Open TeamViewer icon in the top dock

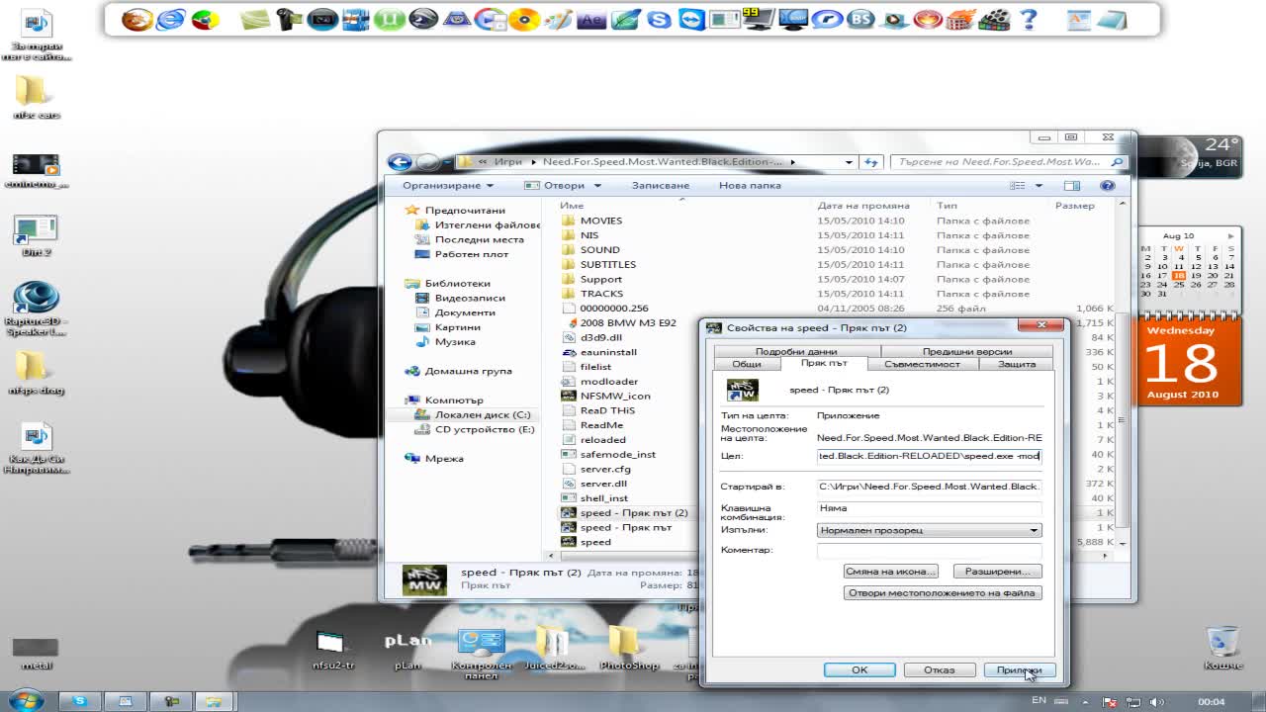point(692,19)
